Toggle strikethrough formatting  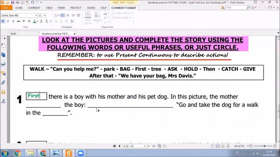point(18,21)
